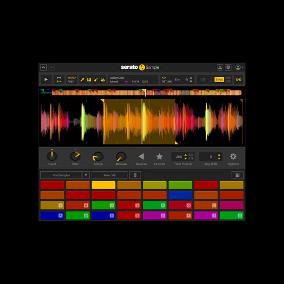Select the piano keys melody stem icon
The height and width of the screenshot is (284, 284).
(x=89, y=79)
